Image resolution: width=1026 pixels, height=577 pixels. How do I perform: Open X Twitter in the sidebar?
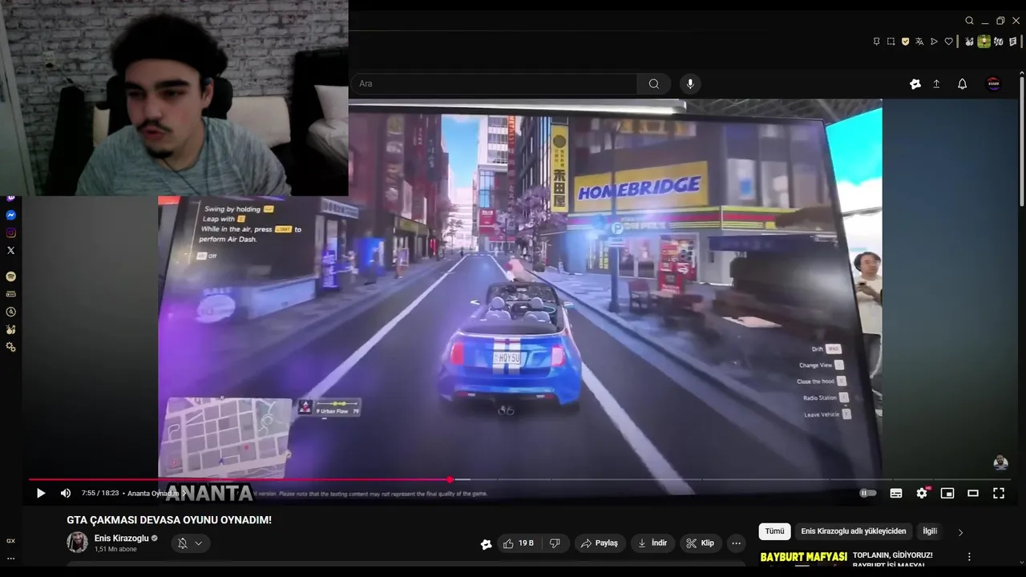pos(10,251)
